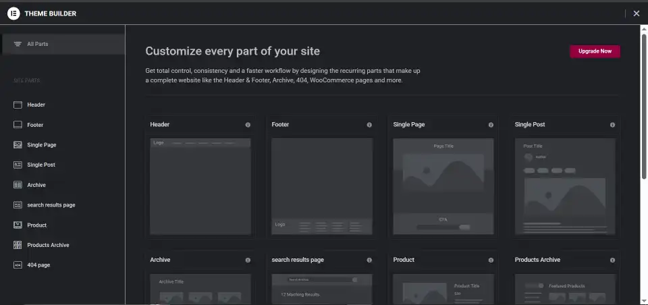Click the Footer sidebar icon

click(18, 125)
